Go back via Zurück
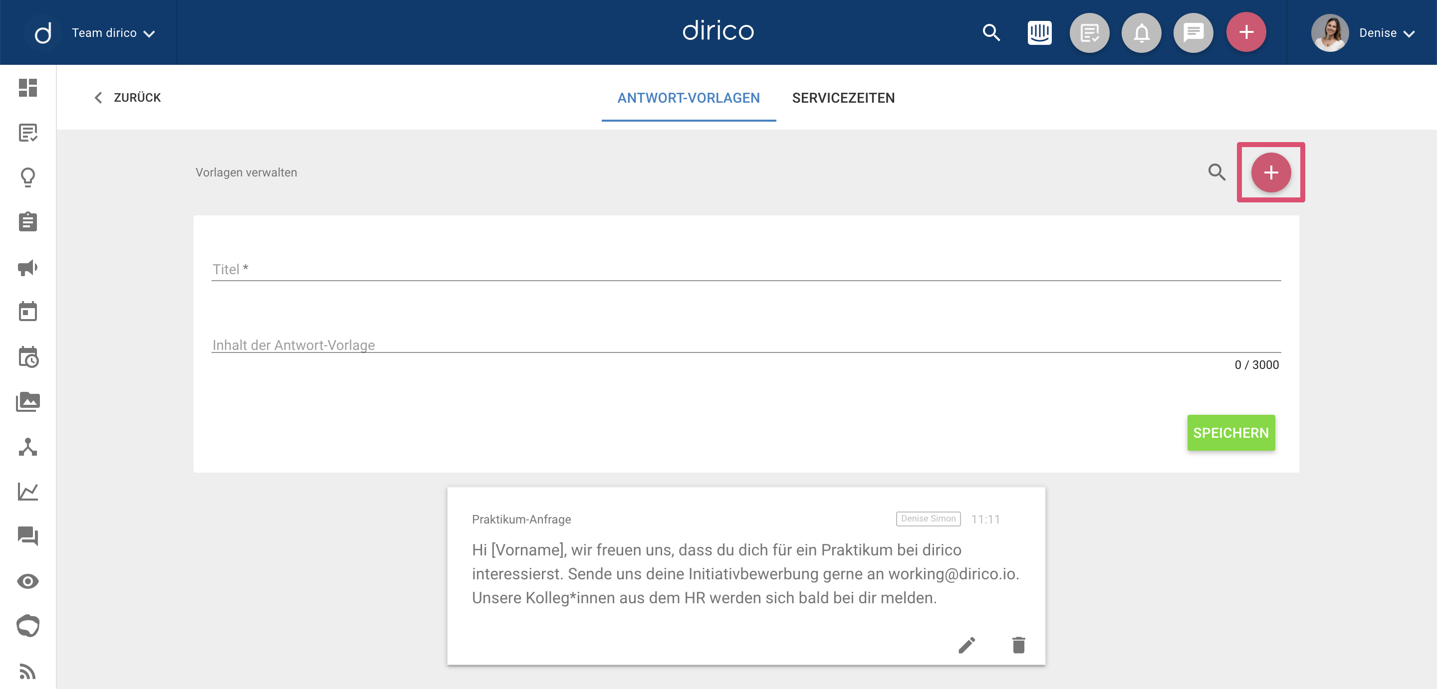 (127, 98)
